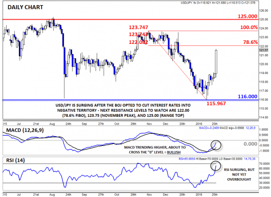271x197 pixels.
Task: Click the "MACD (12,26,9)" panel title
Action: tap(25, 130)
